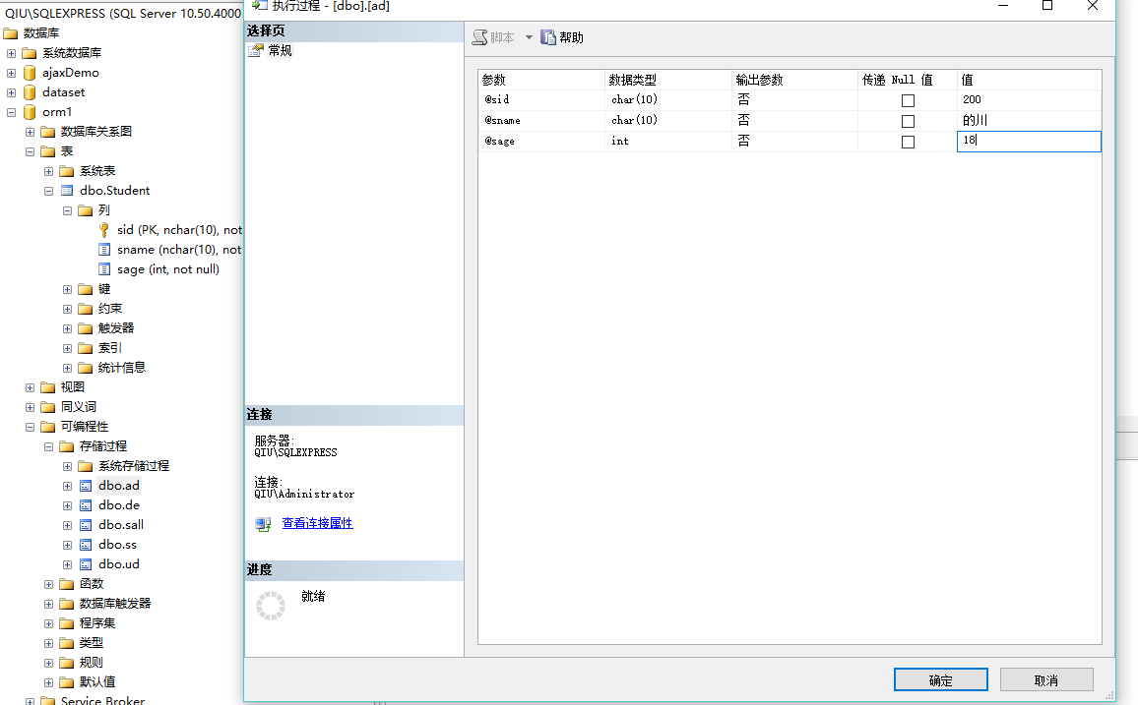The width and height of the screenshot is (1138, 705).
Task: Expand the 视图 tree node
Action: click(30, 386)
